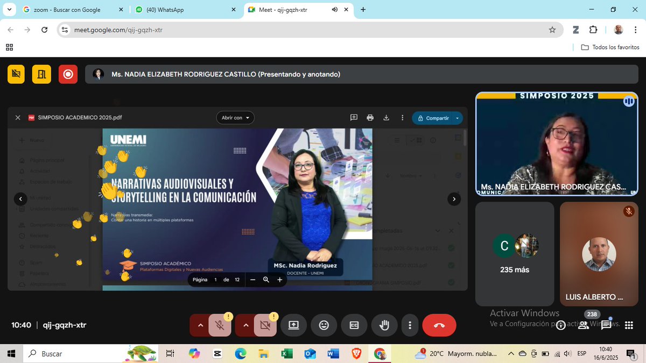Switch to the (40) WhatsApp tab

[185, 10]
